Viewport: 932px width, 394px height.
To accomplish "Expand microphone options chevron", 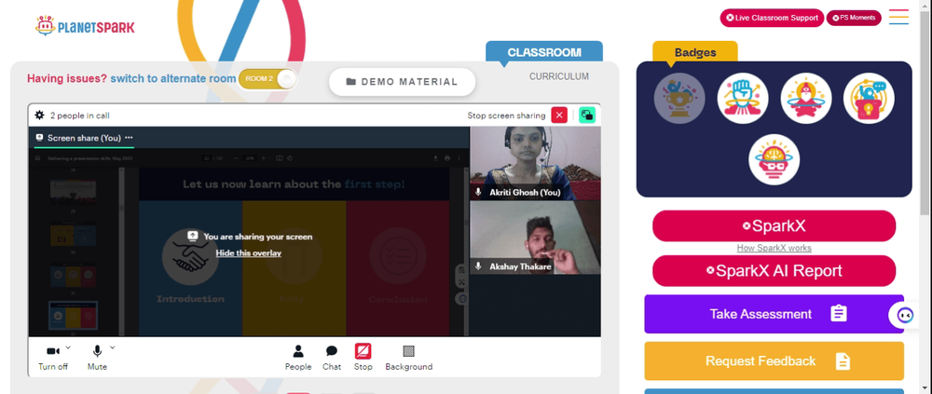I will pos(113,347).
